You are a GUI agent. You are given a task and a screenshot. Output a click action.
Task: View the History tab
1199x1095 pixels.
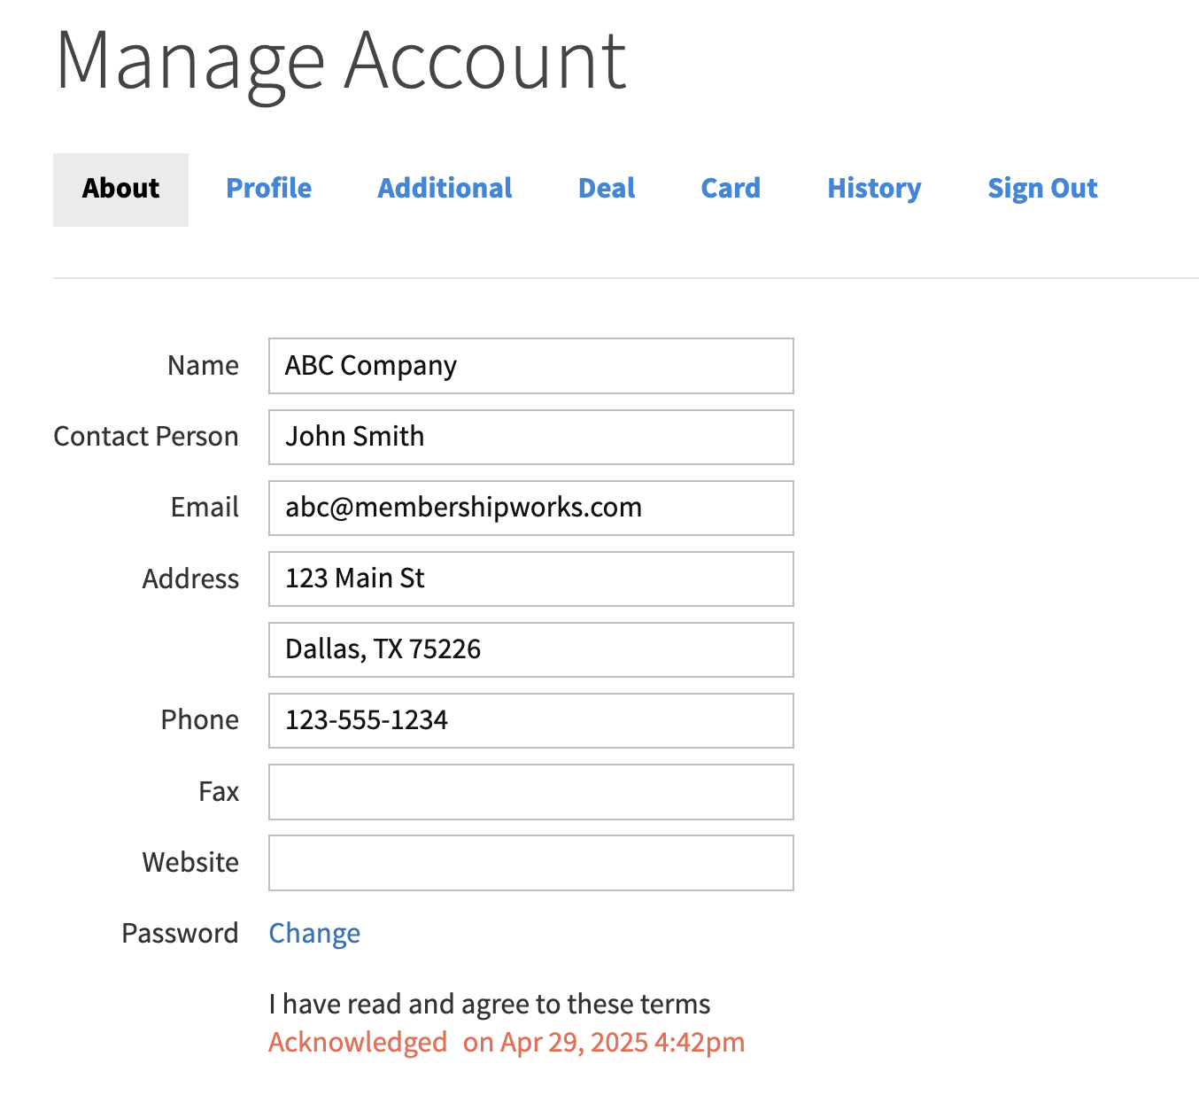point(874,189)
